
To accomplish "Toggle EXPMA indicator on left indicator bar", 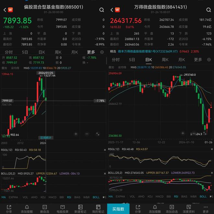I will [x=13, y=197].
